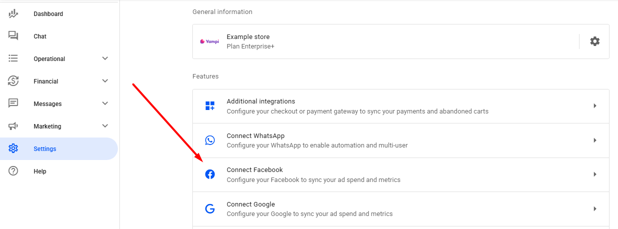Click the Additional integrations grid icon
This screenshot has width=618, height=229.
point(210,106)
